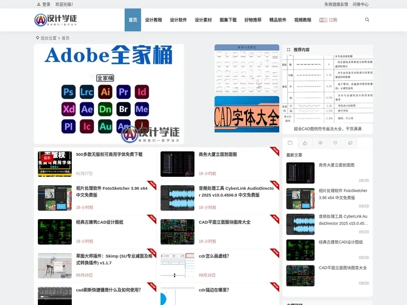Click the user login icon

click(38, 5)
